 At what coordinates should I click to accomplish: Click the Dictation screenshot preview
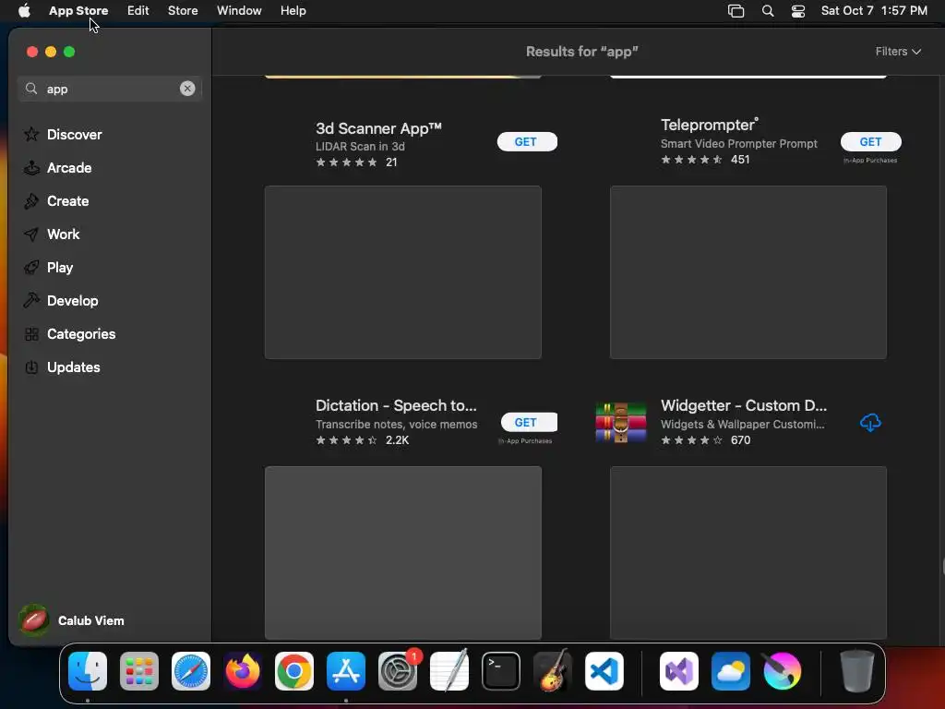(x=403, y=553)
